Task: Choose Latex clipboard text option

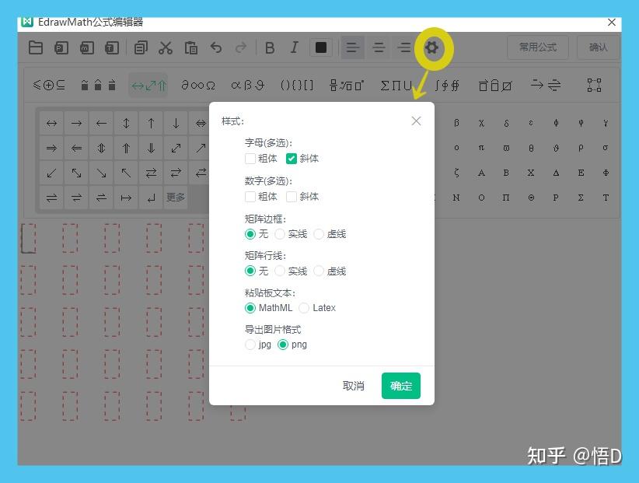Action: click(304, 308)
